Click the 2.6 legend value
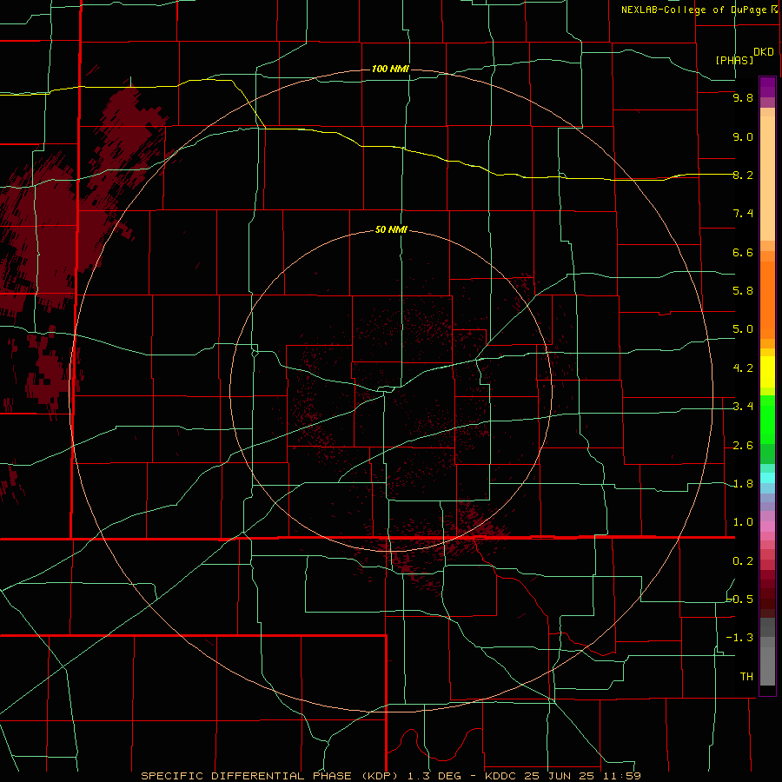 point(743,446)
